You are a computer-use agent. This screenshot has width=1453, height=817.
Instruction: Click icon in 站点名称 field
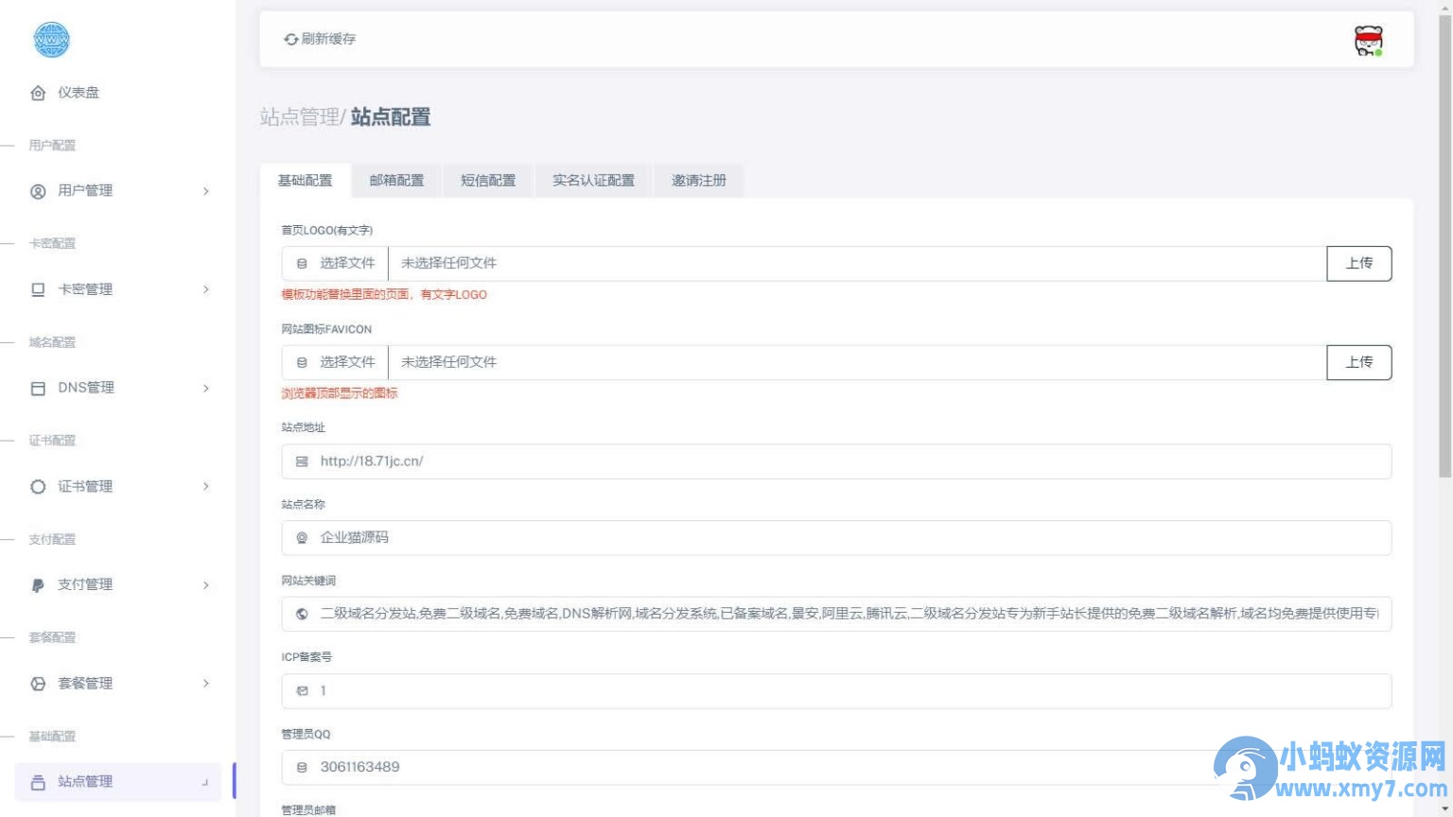[x=302, y=537]
